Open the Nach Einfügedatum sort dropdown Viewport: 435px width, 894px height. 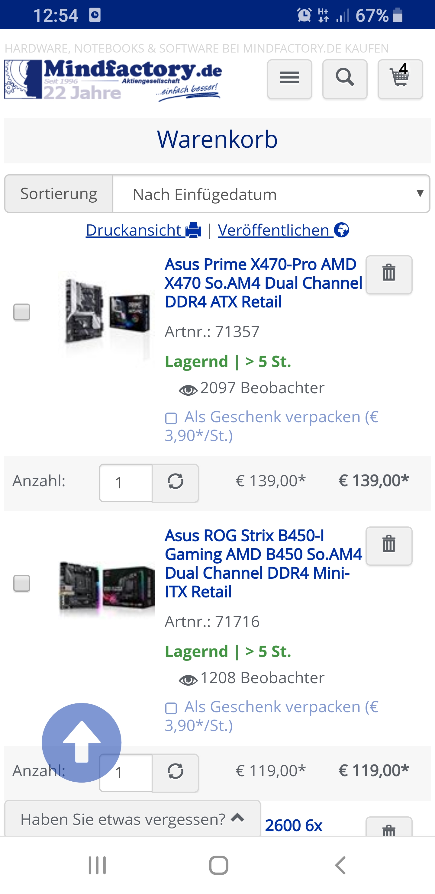pos(273,194)
